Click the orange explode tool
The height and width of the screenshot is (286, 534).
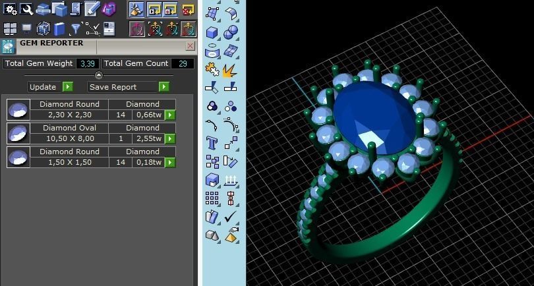pos(230,70)
